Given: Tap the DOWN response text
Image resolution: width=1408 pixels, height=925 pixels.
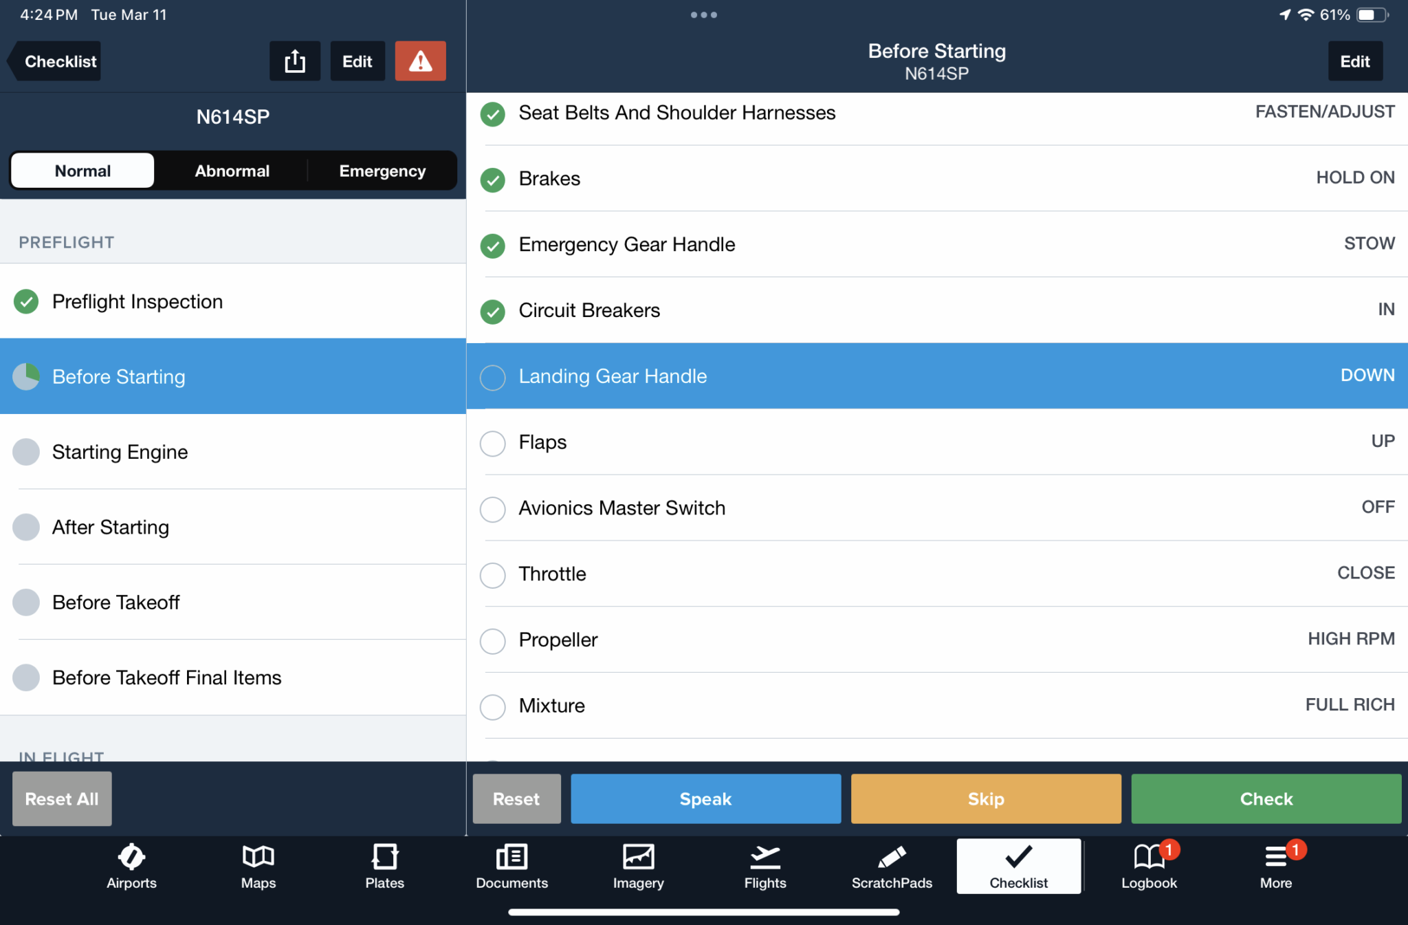Looking at the screenshot, I should 1367,375.
